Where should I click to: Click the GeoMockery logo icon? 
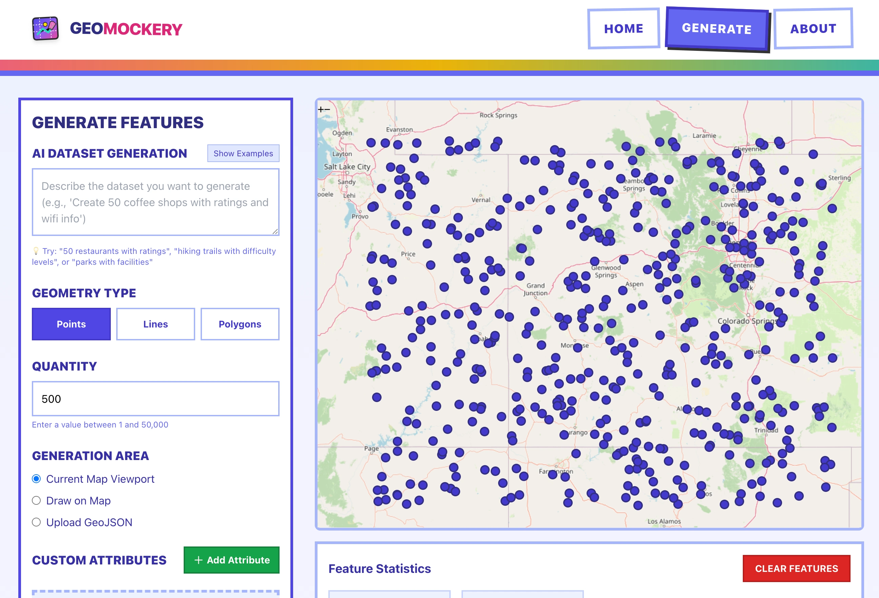tap(45, 29)
